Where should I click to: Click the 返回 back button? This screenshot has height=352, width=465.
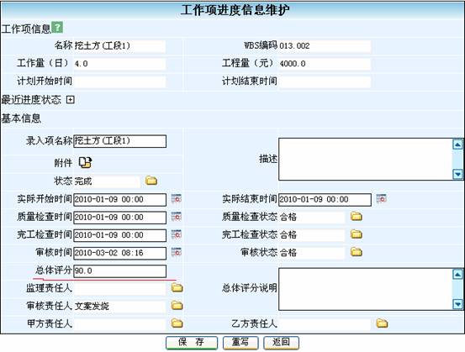coord(281,343)
